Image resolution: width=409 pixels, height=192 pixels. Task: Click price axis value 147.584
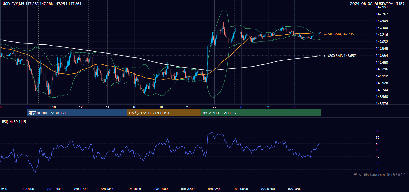point(382,21)
